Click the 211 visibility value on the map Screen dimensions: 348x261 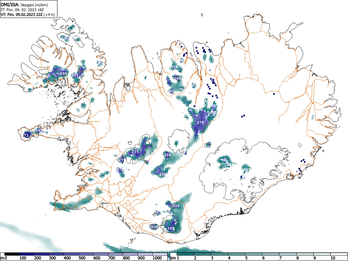(122, 160)
